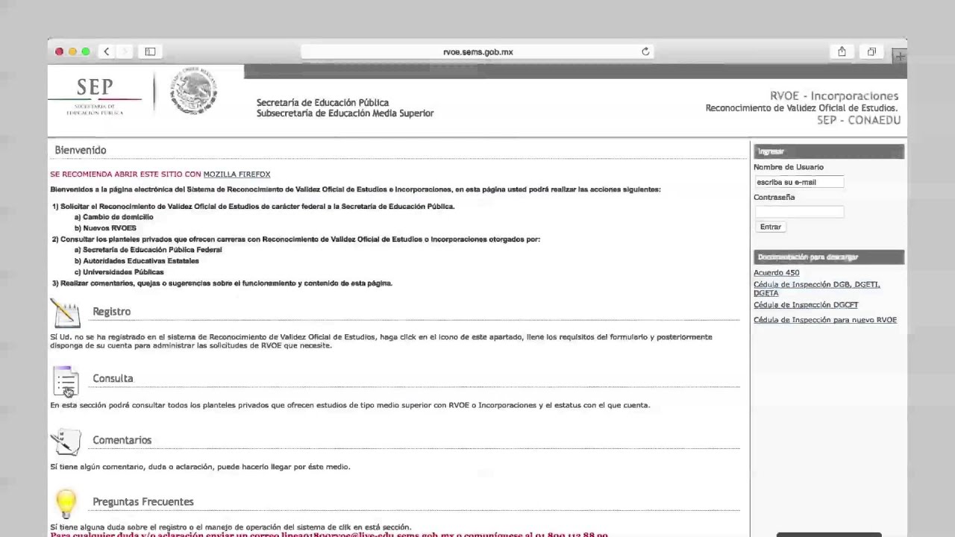Viewport: 955px width, 537px height.
Task: Click the Comentarios pencil icon
Action: [x=66, y=442]
